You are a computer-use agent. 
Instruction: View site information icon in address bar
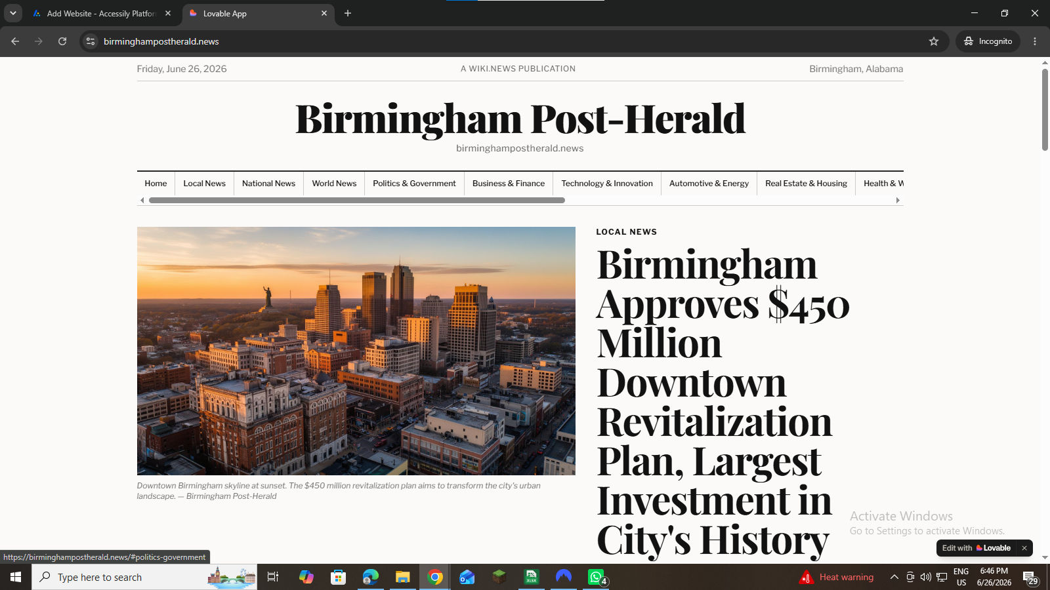(91, 41)
